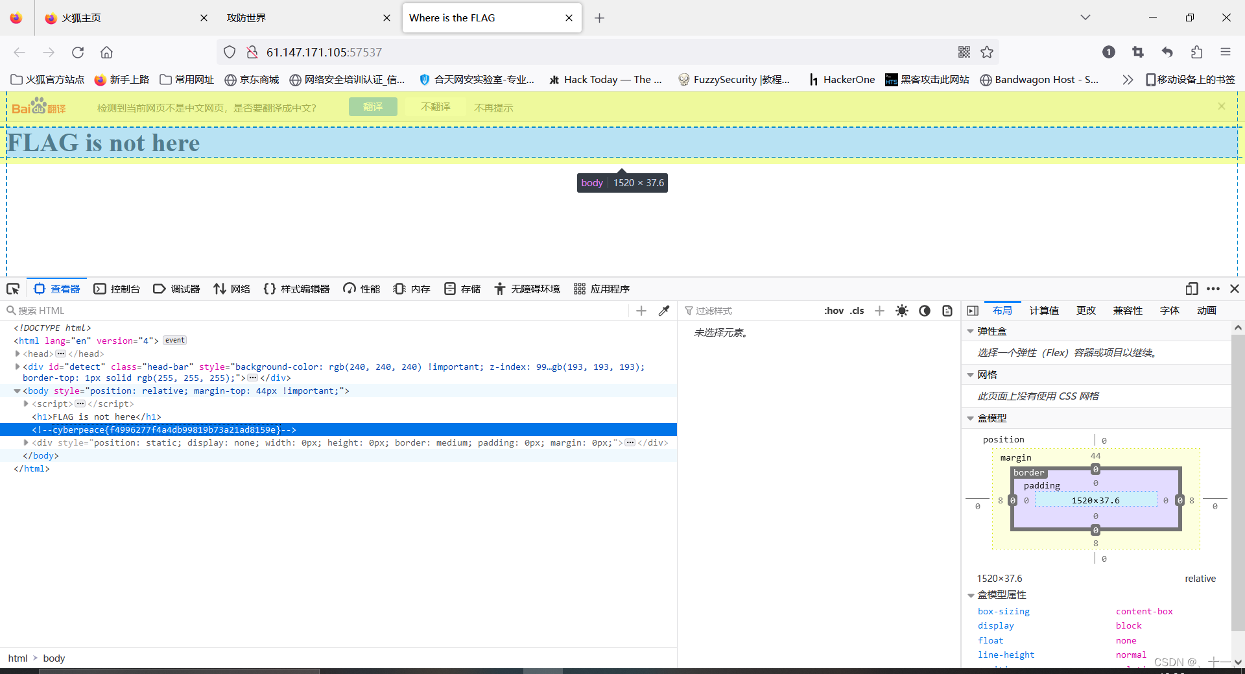Open the HackerOne bookmark
1245x674 pixels.
(x=842, y=79)
